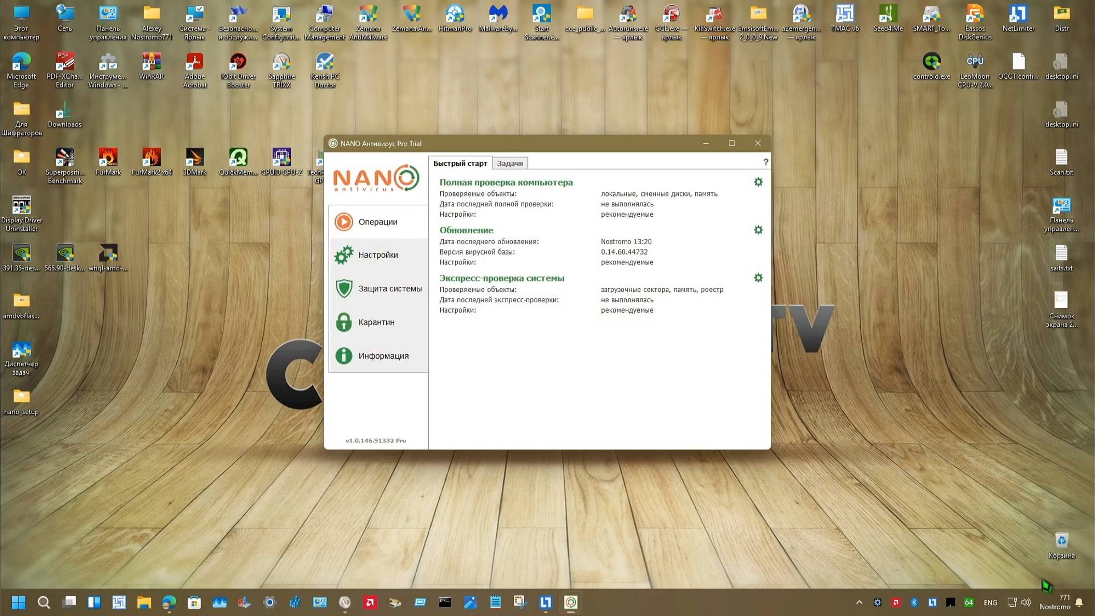Open the Информация section
This screenshot has width=1095, height=616.
tap(383, 356)
